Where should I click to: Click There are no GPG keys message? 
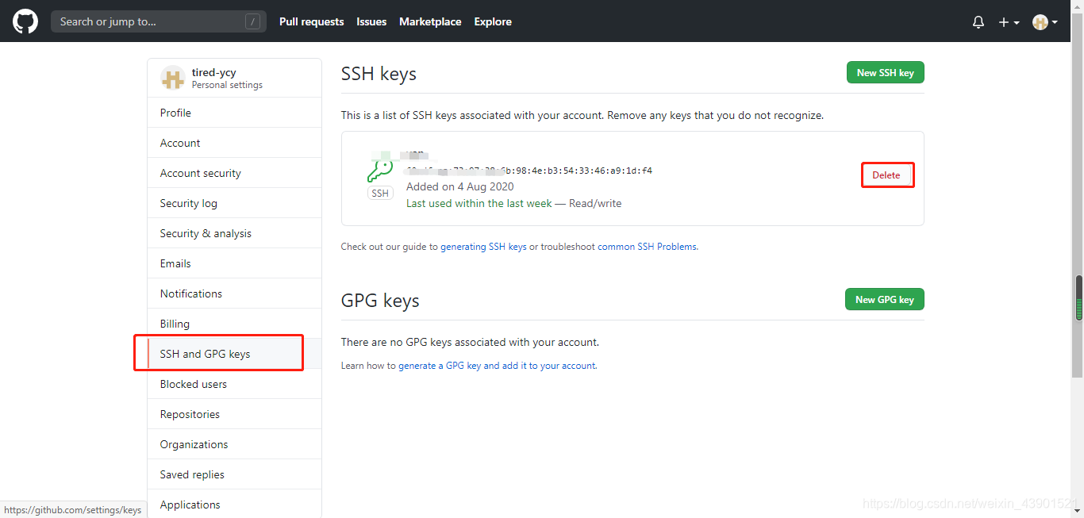pos(470,342)
